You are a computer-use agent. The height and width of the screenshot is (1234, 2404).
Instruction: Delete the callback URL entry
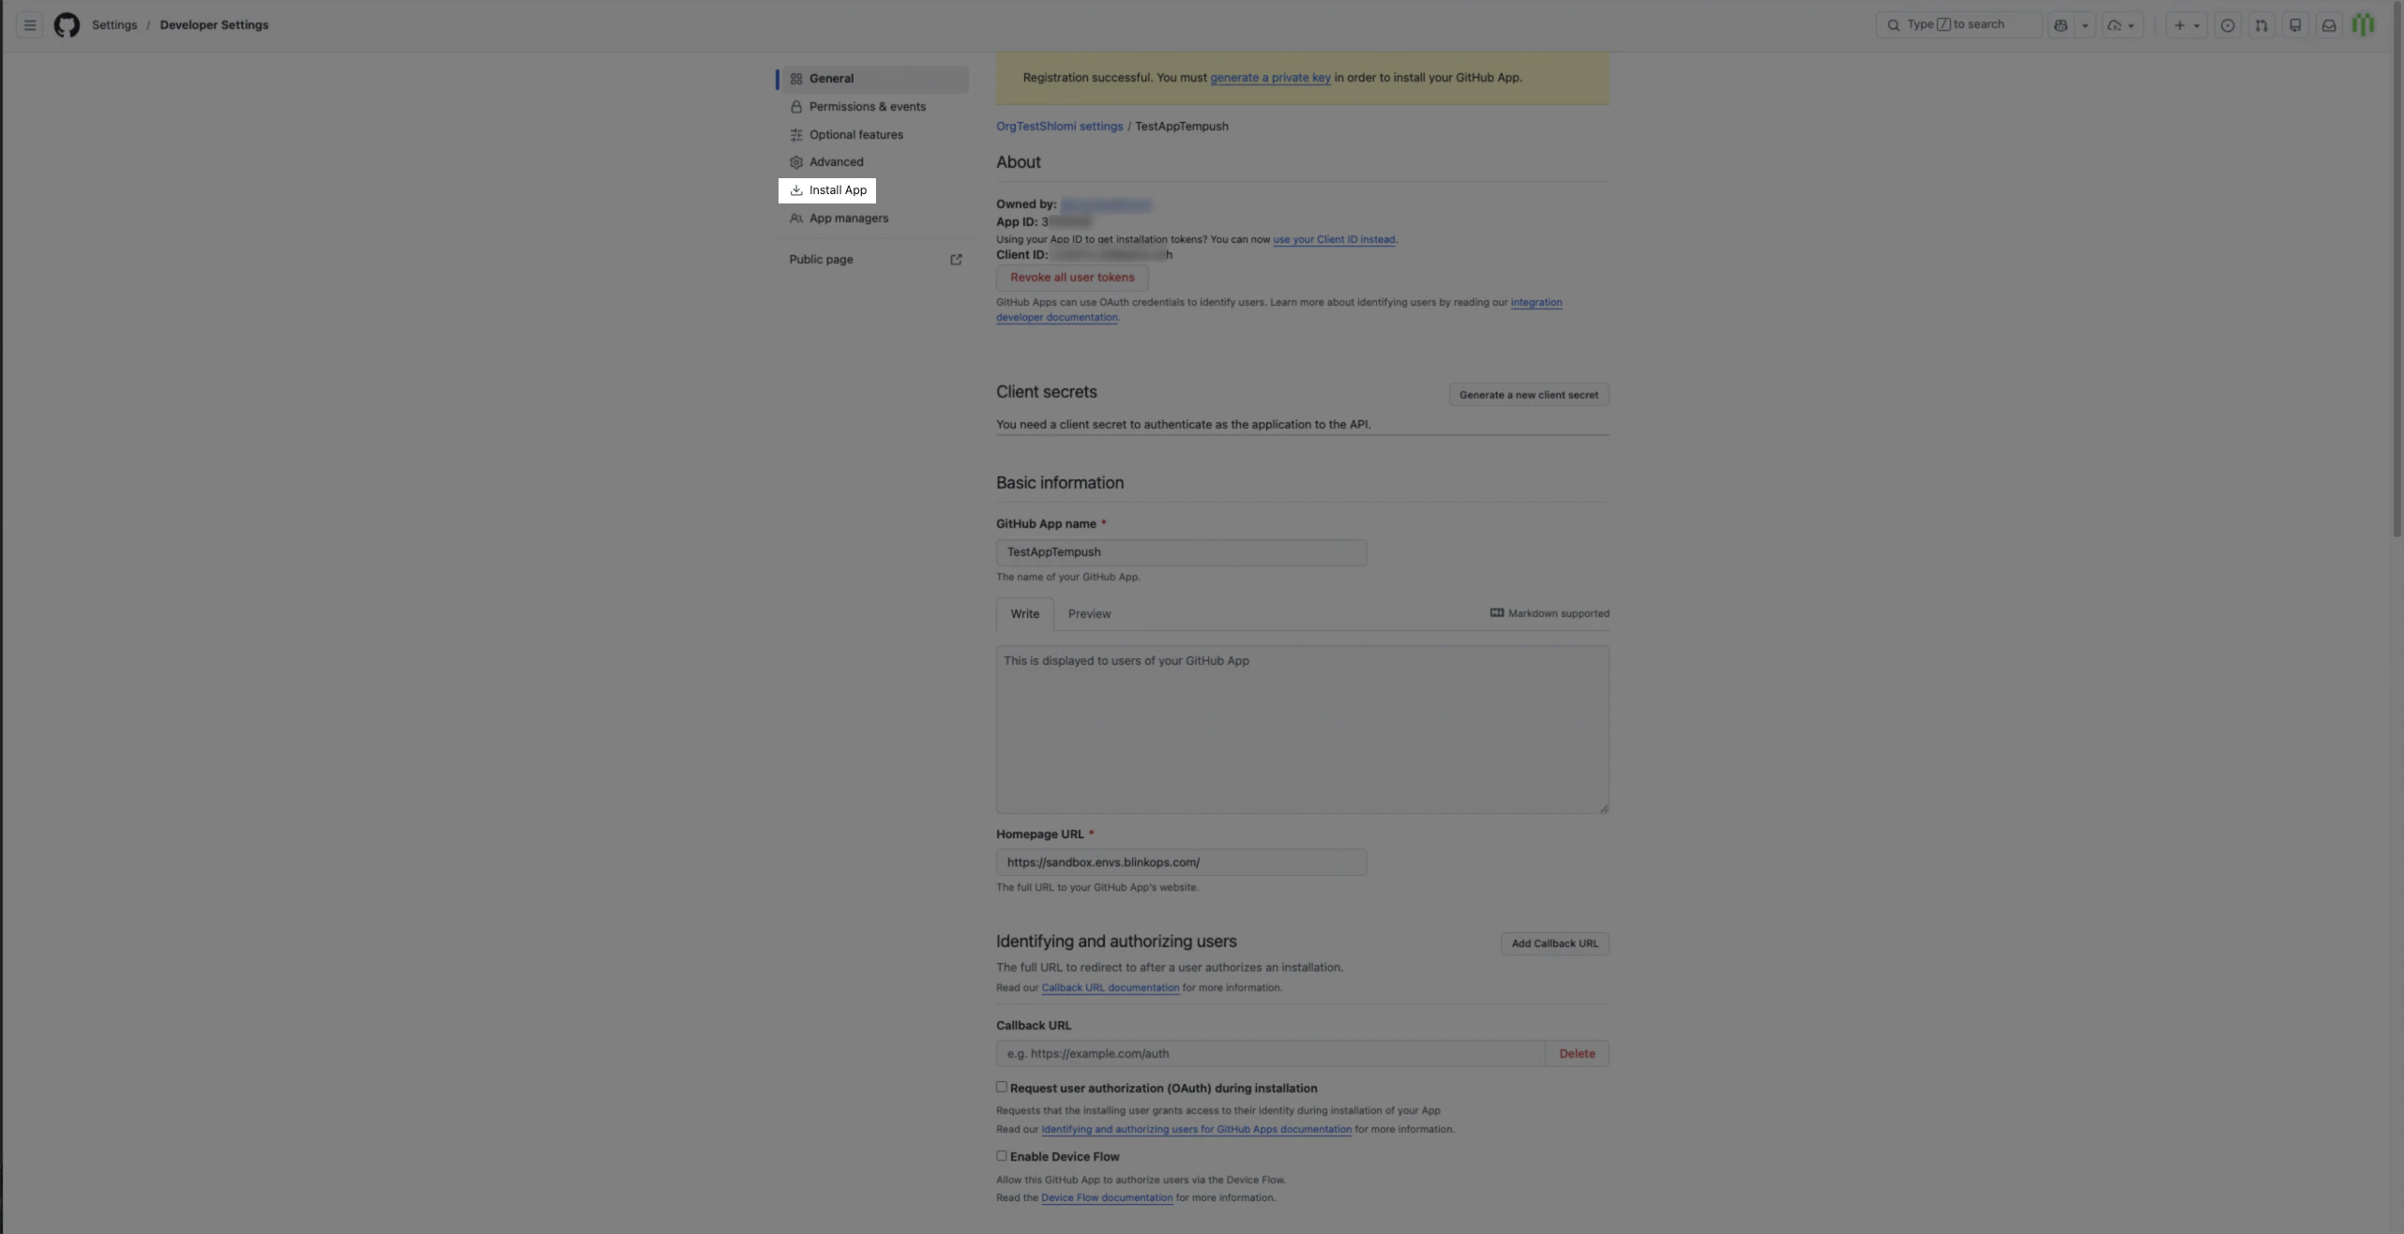pyautogui.click(x=1577, y=1054)
